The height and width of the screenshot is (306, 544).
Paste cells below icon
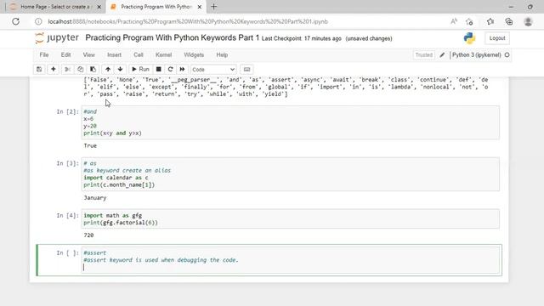(93, 70)
